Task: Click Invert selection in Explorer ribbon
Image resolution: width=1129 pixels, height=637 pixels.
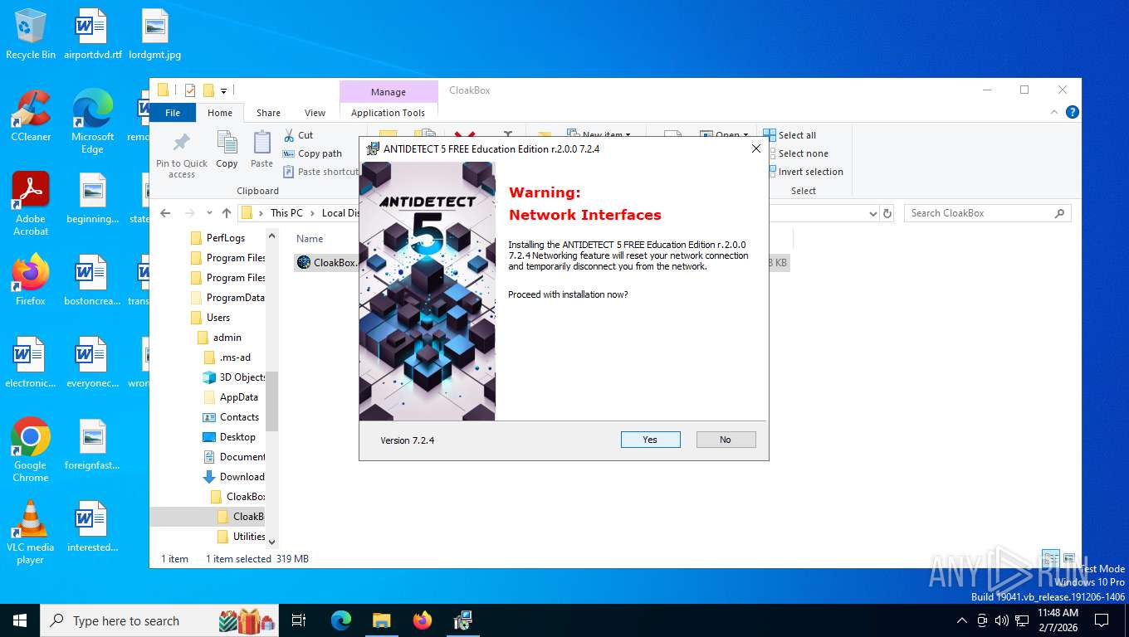Action: coord(804,172)
